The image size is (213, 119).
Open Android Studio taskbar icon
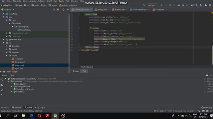point(55,116)
